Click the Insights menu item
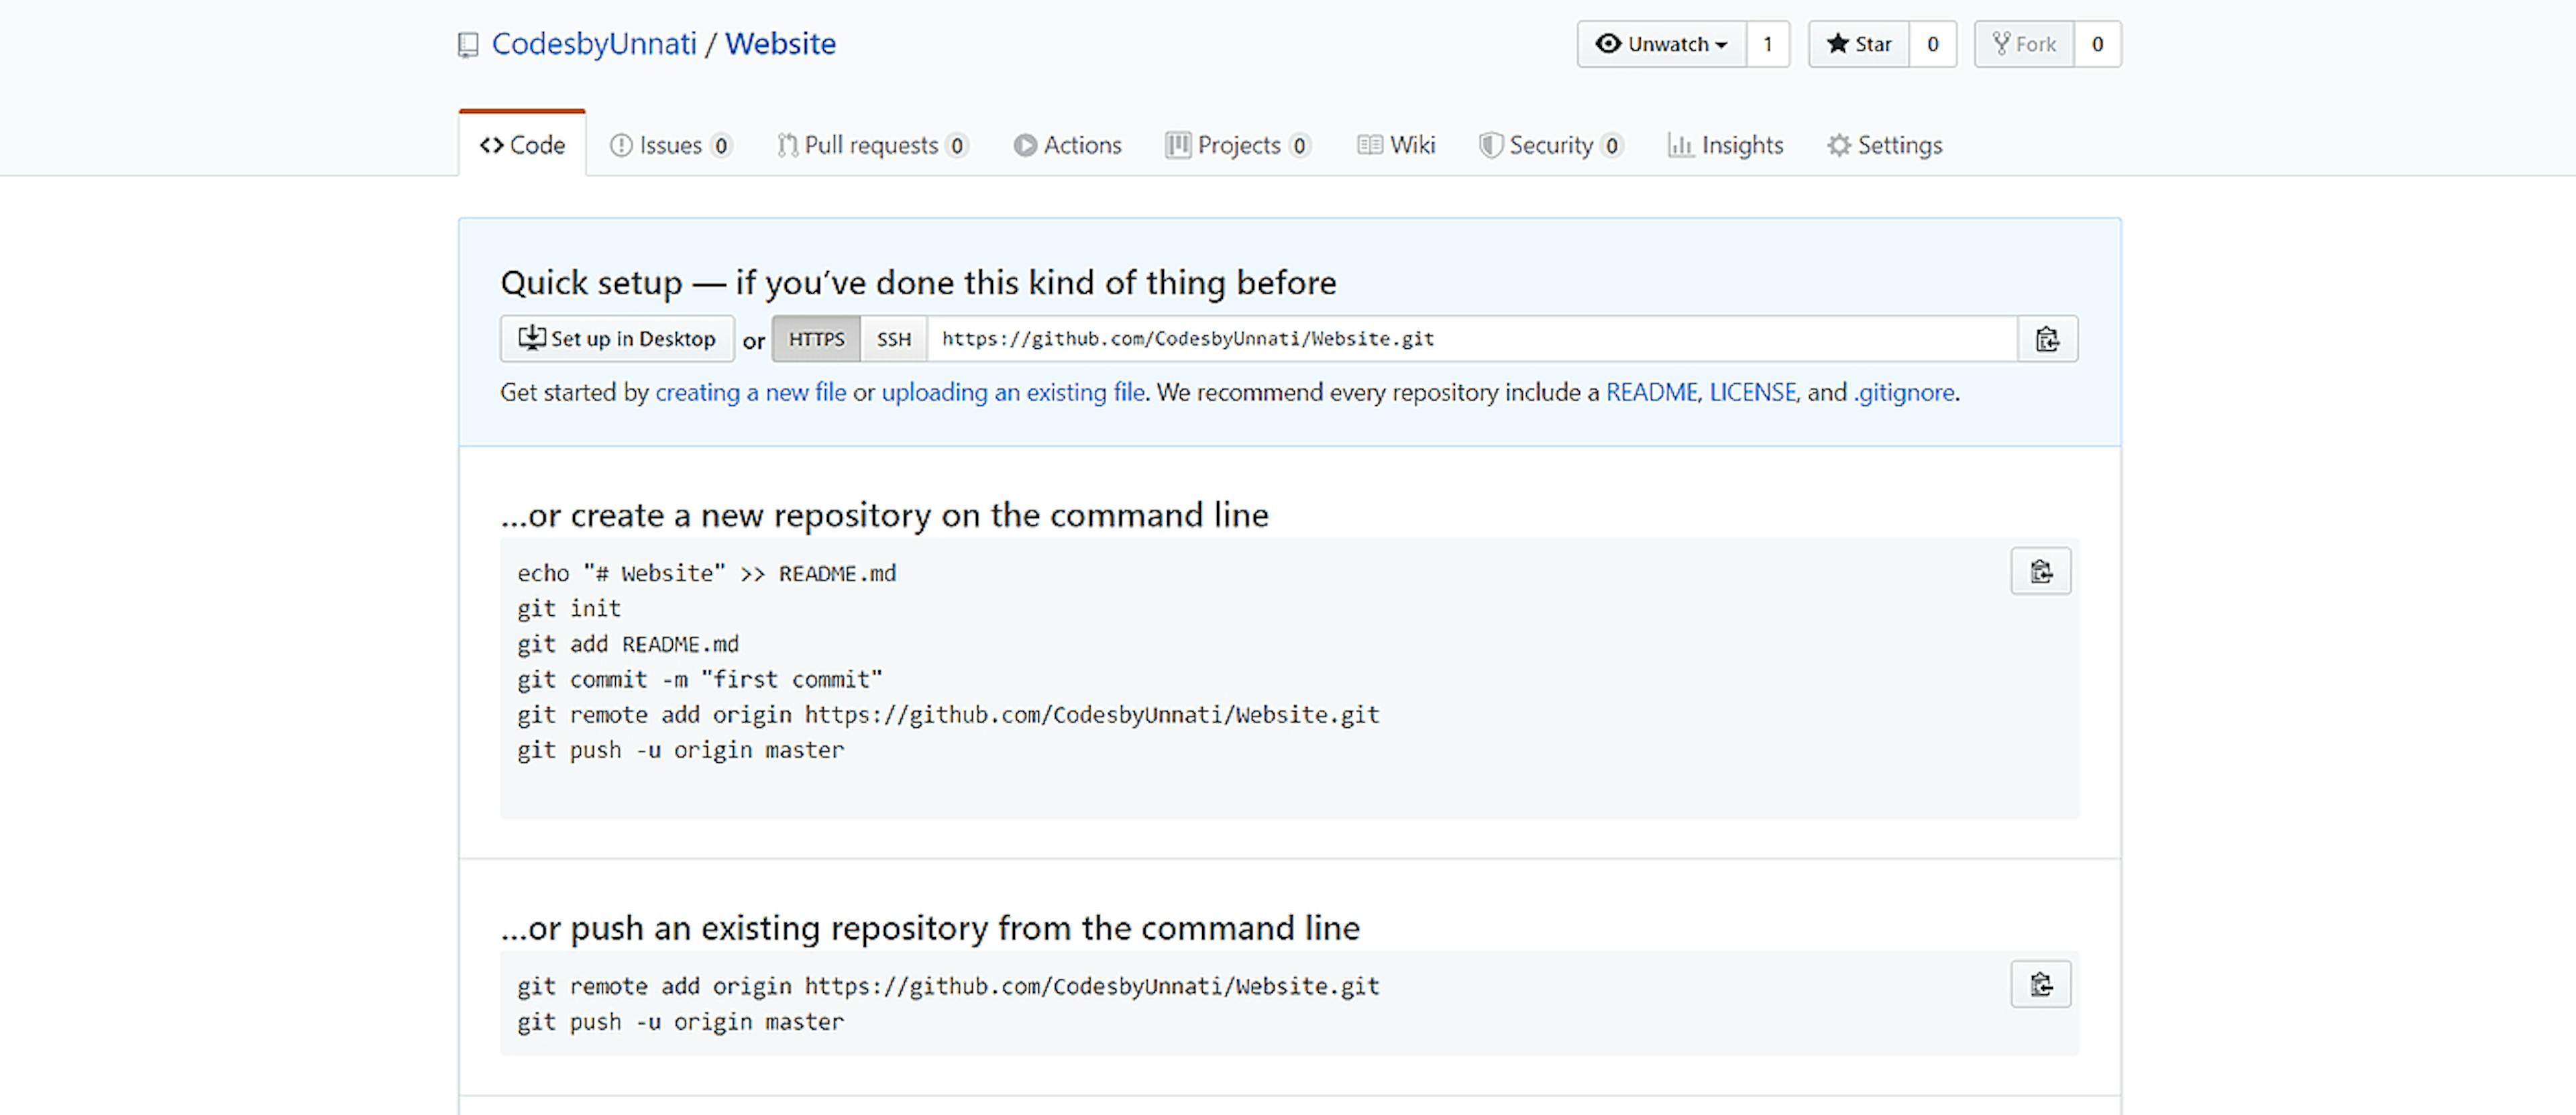Viewport: 2576px width, 1115px height. 1727,144
